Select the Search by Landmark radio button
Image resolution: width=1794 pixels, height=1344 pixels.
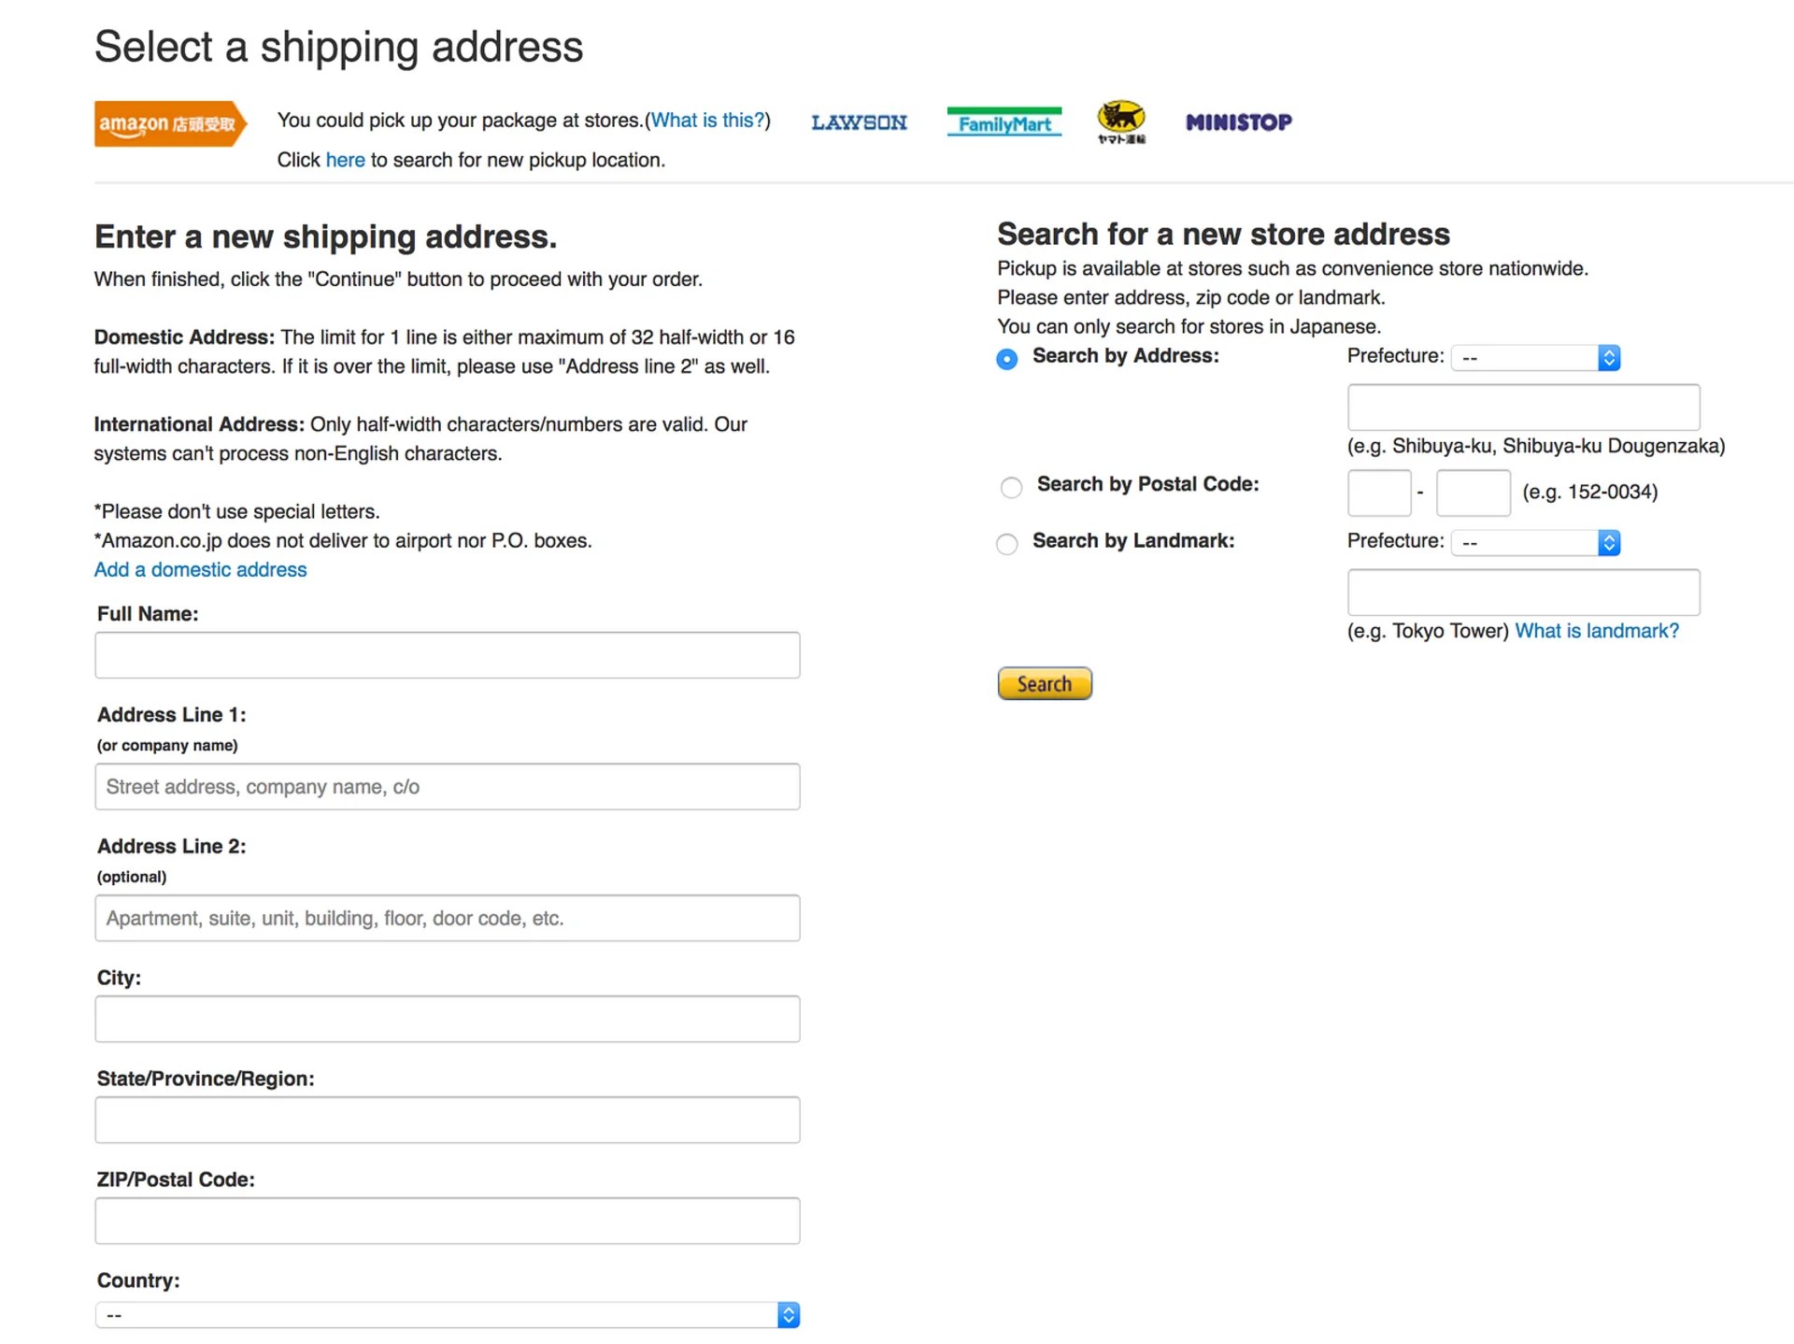pos(1006,544)
